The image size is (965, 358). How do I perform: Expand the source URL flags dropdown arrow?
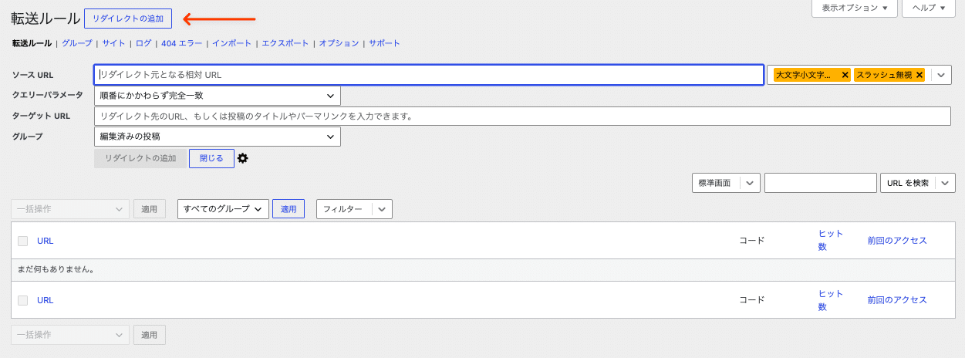coord(941,75)
